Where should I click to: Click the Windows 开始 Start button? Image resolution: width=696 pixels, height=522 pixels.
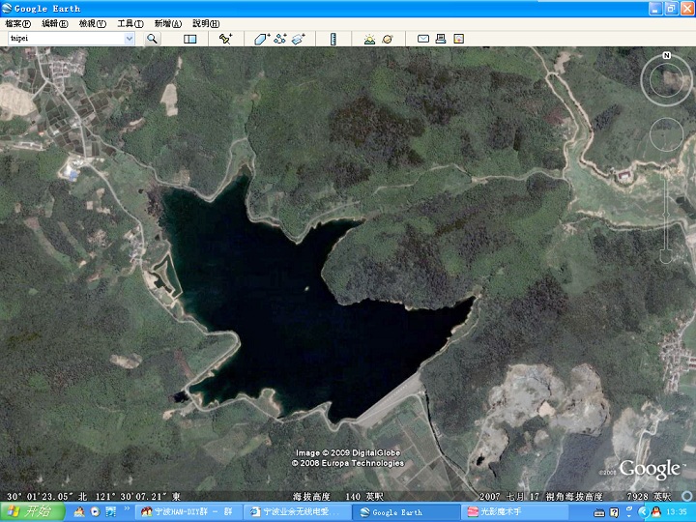33,511
